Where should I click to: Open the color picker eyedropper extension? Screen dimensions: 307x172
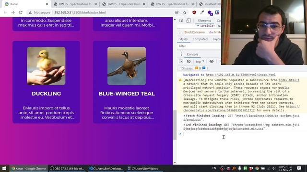(x=202, y=12)
